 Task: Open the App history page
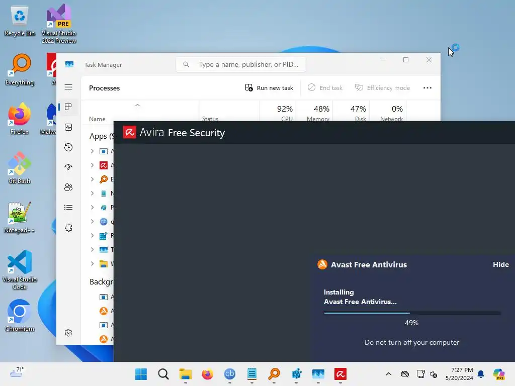tap(68, 147)
